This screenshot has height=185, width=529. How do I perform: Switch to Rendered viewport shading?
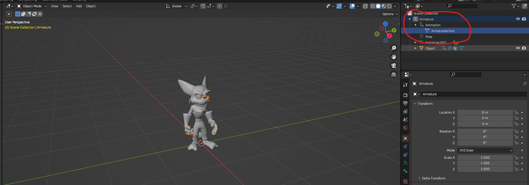coord(389,6)
